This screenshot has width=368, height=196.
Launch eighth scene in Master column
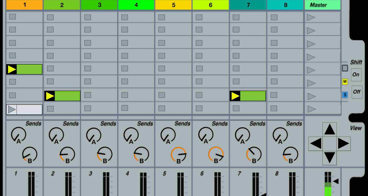tap(311, 109)
